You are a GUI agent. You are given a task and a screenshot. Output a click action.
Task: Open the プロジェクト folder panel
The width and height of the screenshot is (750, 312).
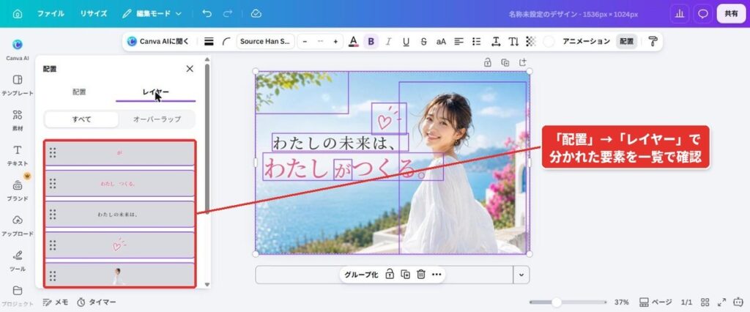coord(18,296)
